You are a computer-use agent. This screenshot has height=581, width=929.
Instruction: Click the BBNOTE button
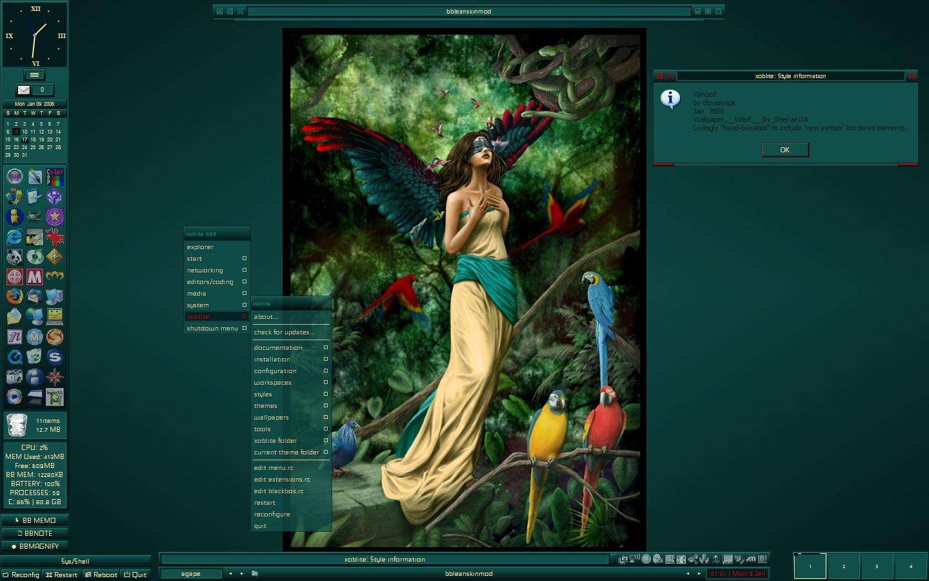[x=35, y=533]
